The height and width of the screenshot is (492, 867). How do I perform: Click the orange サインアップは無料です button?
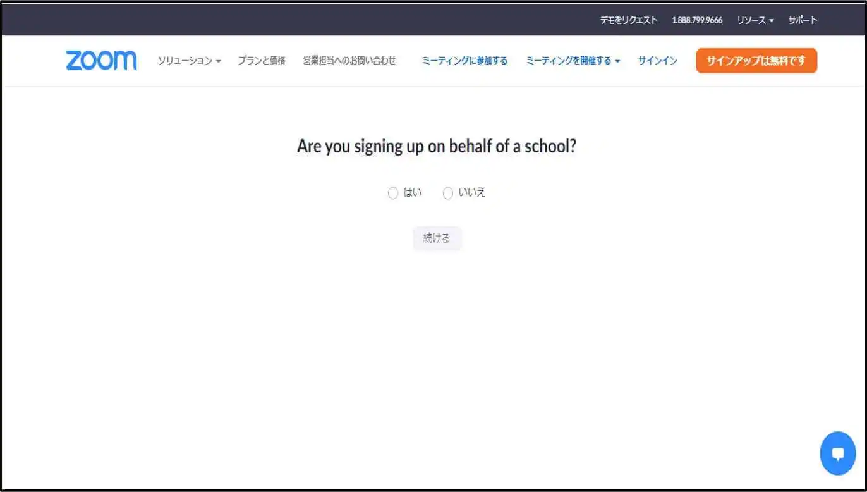tap(756, 61)
